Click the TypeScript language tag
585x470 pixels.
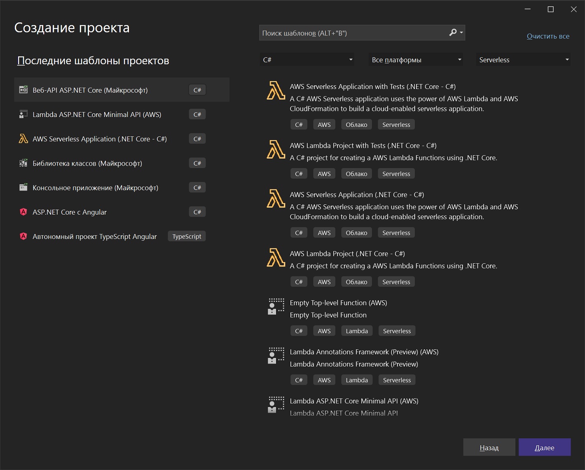[x=187, y=236]
